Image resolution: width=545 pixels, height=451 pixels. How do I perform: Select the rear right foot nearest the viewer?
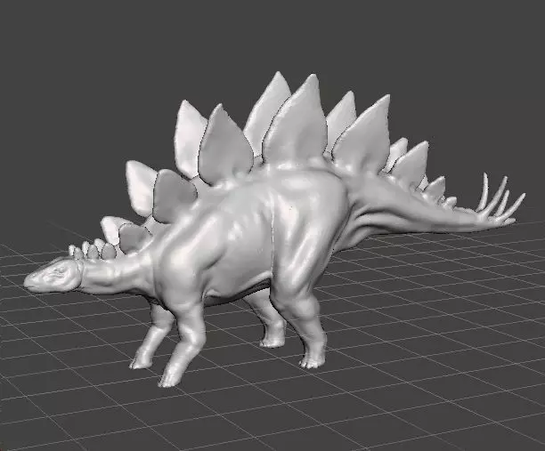click(x=313, y=361)
